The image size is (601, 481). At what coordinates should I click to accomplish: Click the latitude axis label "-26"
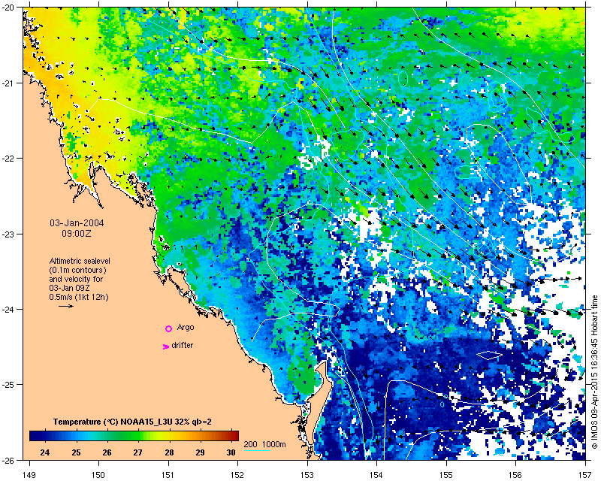pyautogui.click(x=8, y=460)
